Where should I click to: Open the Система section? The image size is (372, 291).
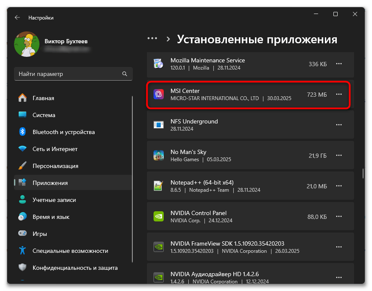pyautogui.click(x=73, y=115)
